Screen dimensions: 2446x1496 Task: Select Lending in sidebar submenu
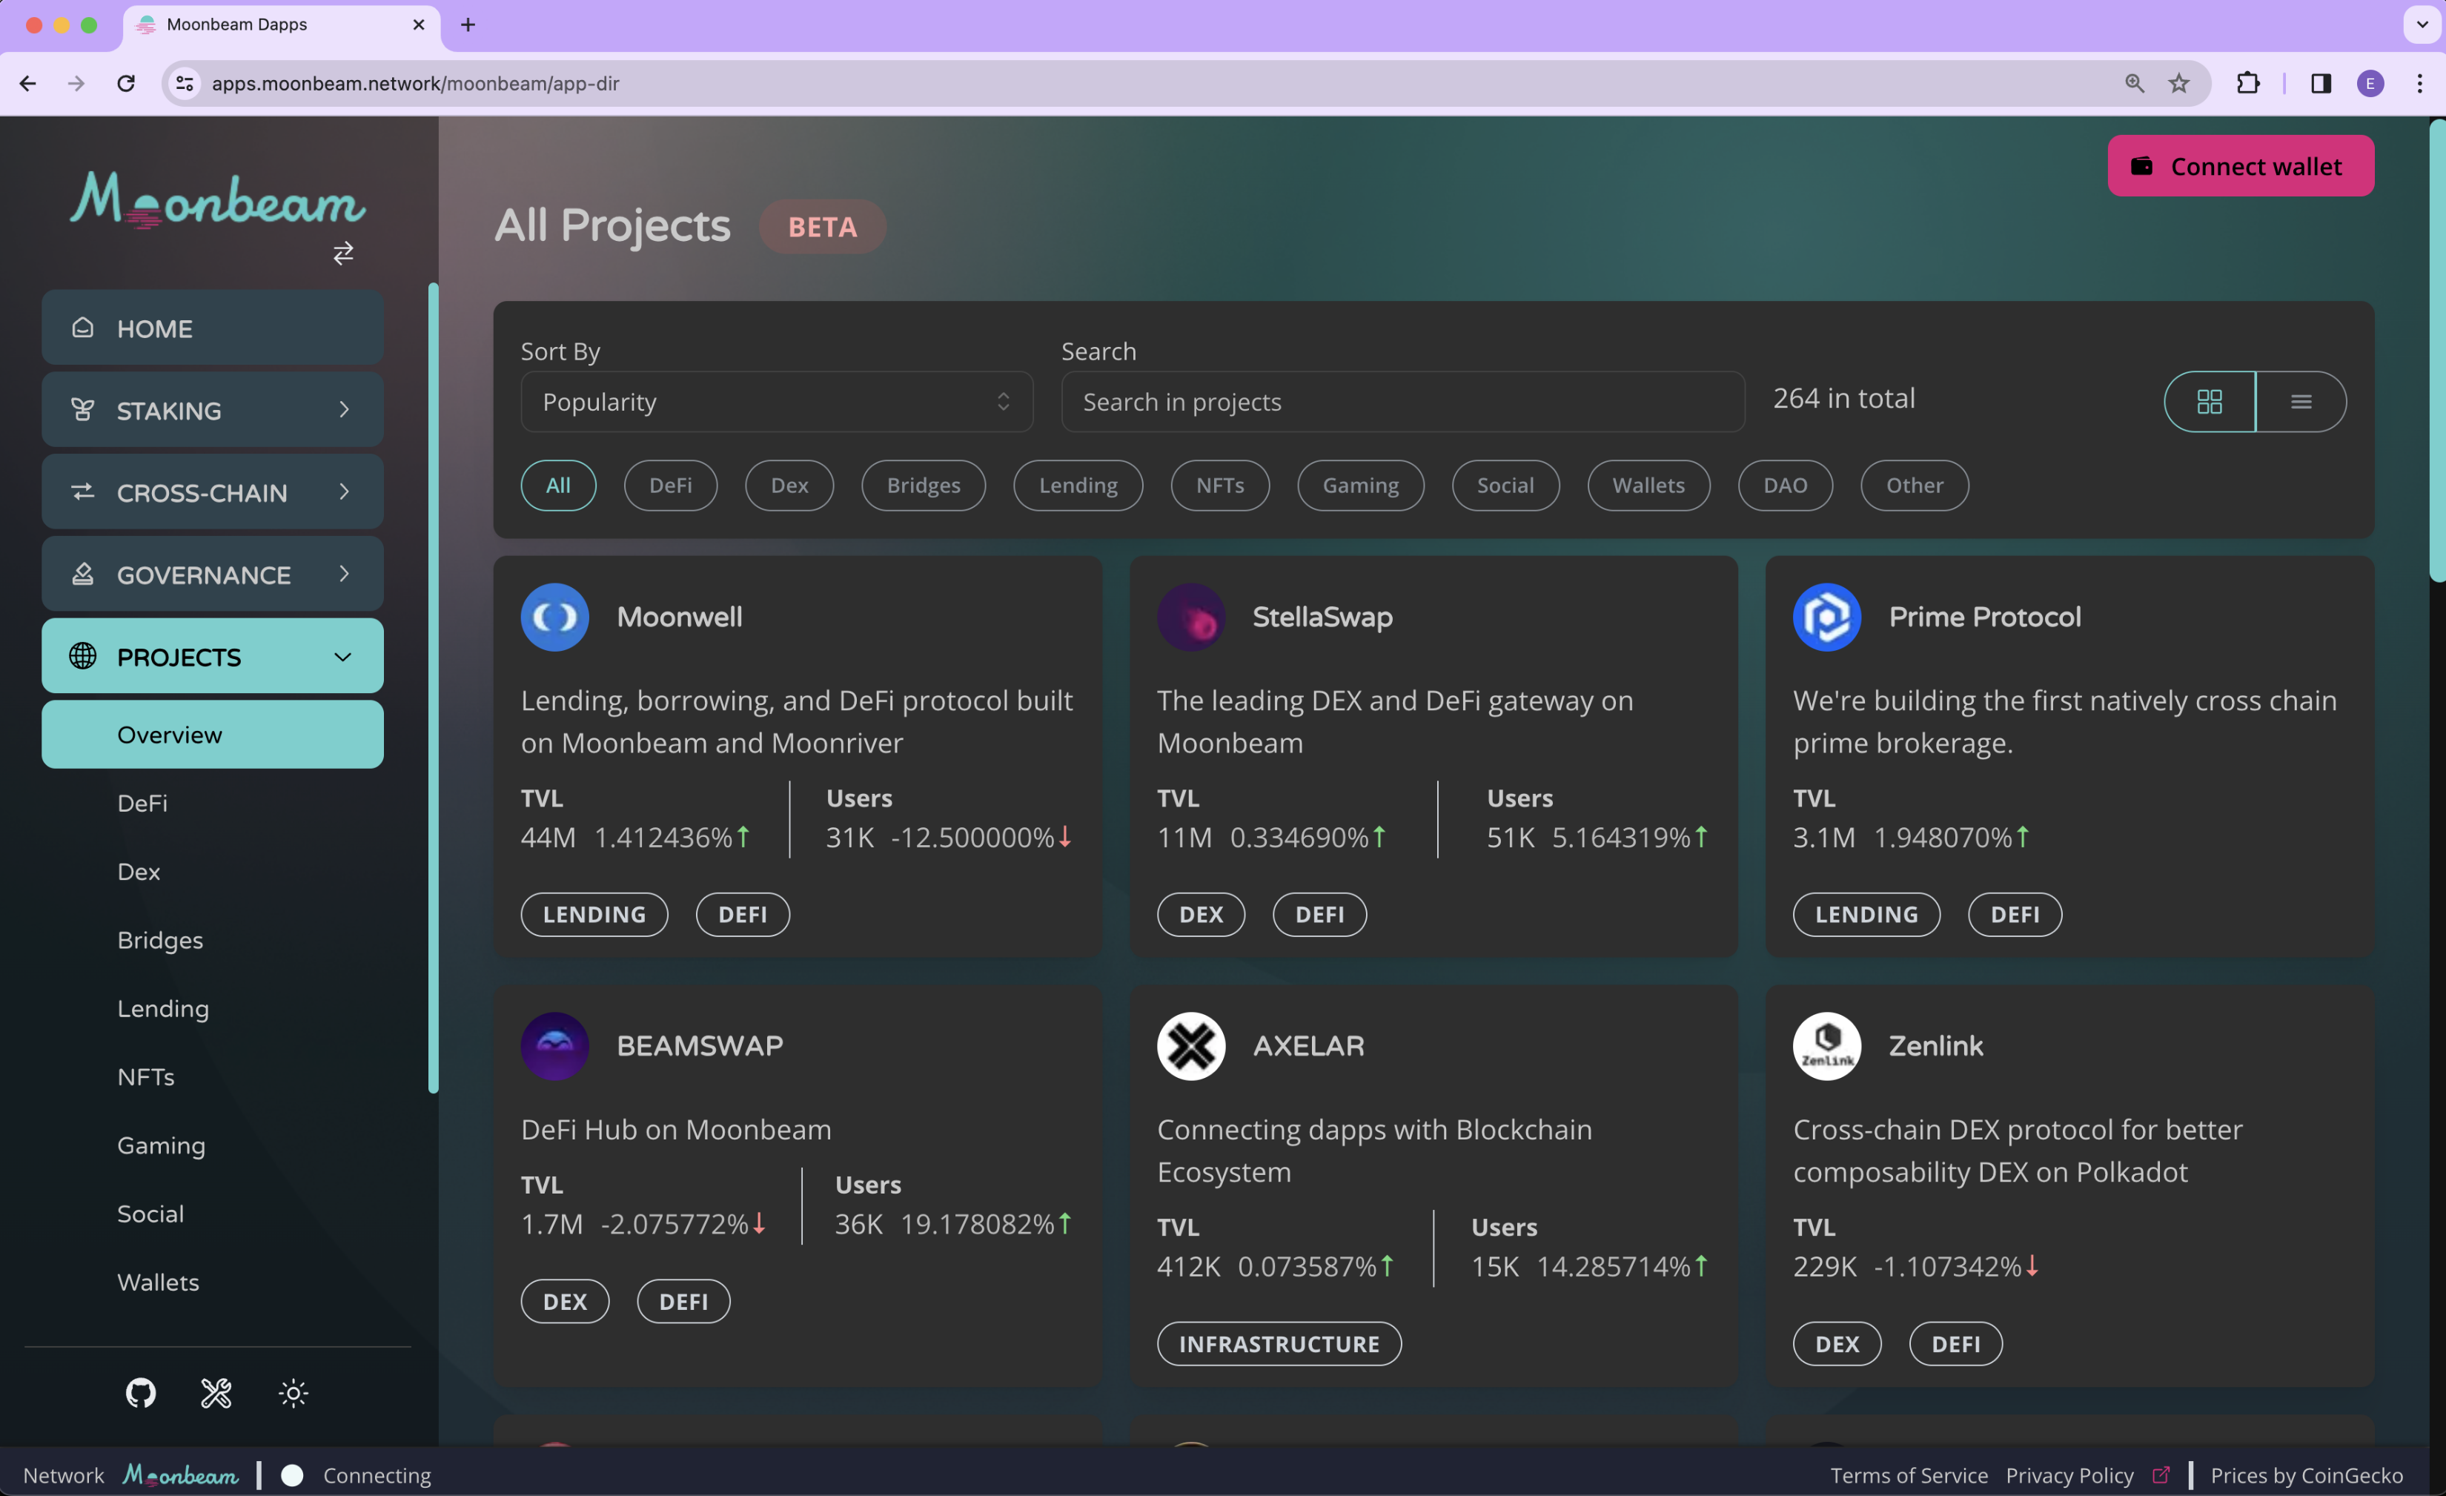point(163,1009)
